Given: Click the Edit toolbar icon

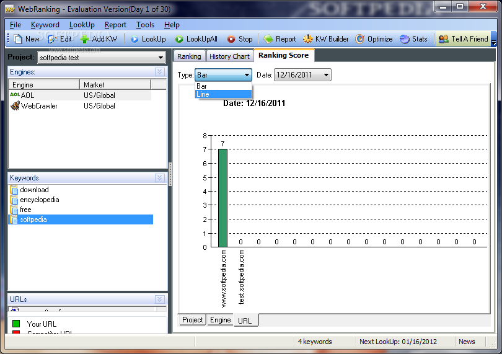Looking at the screenshot, I should 52,39.
